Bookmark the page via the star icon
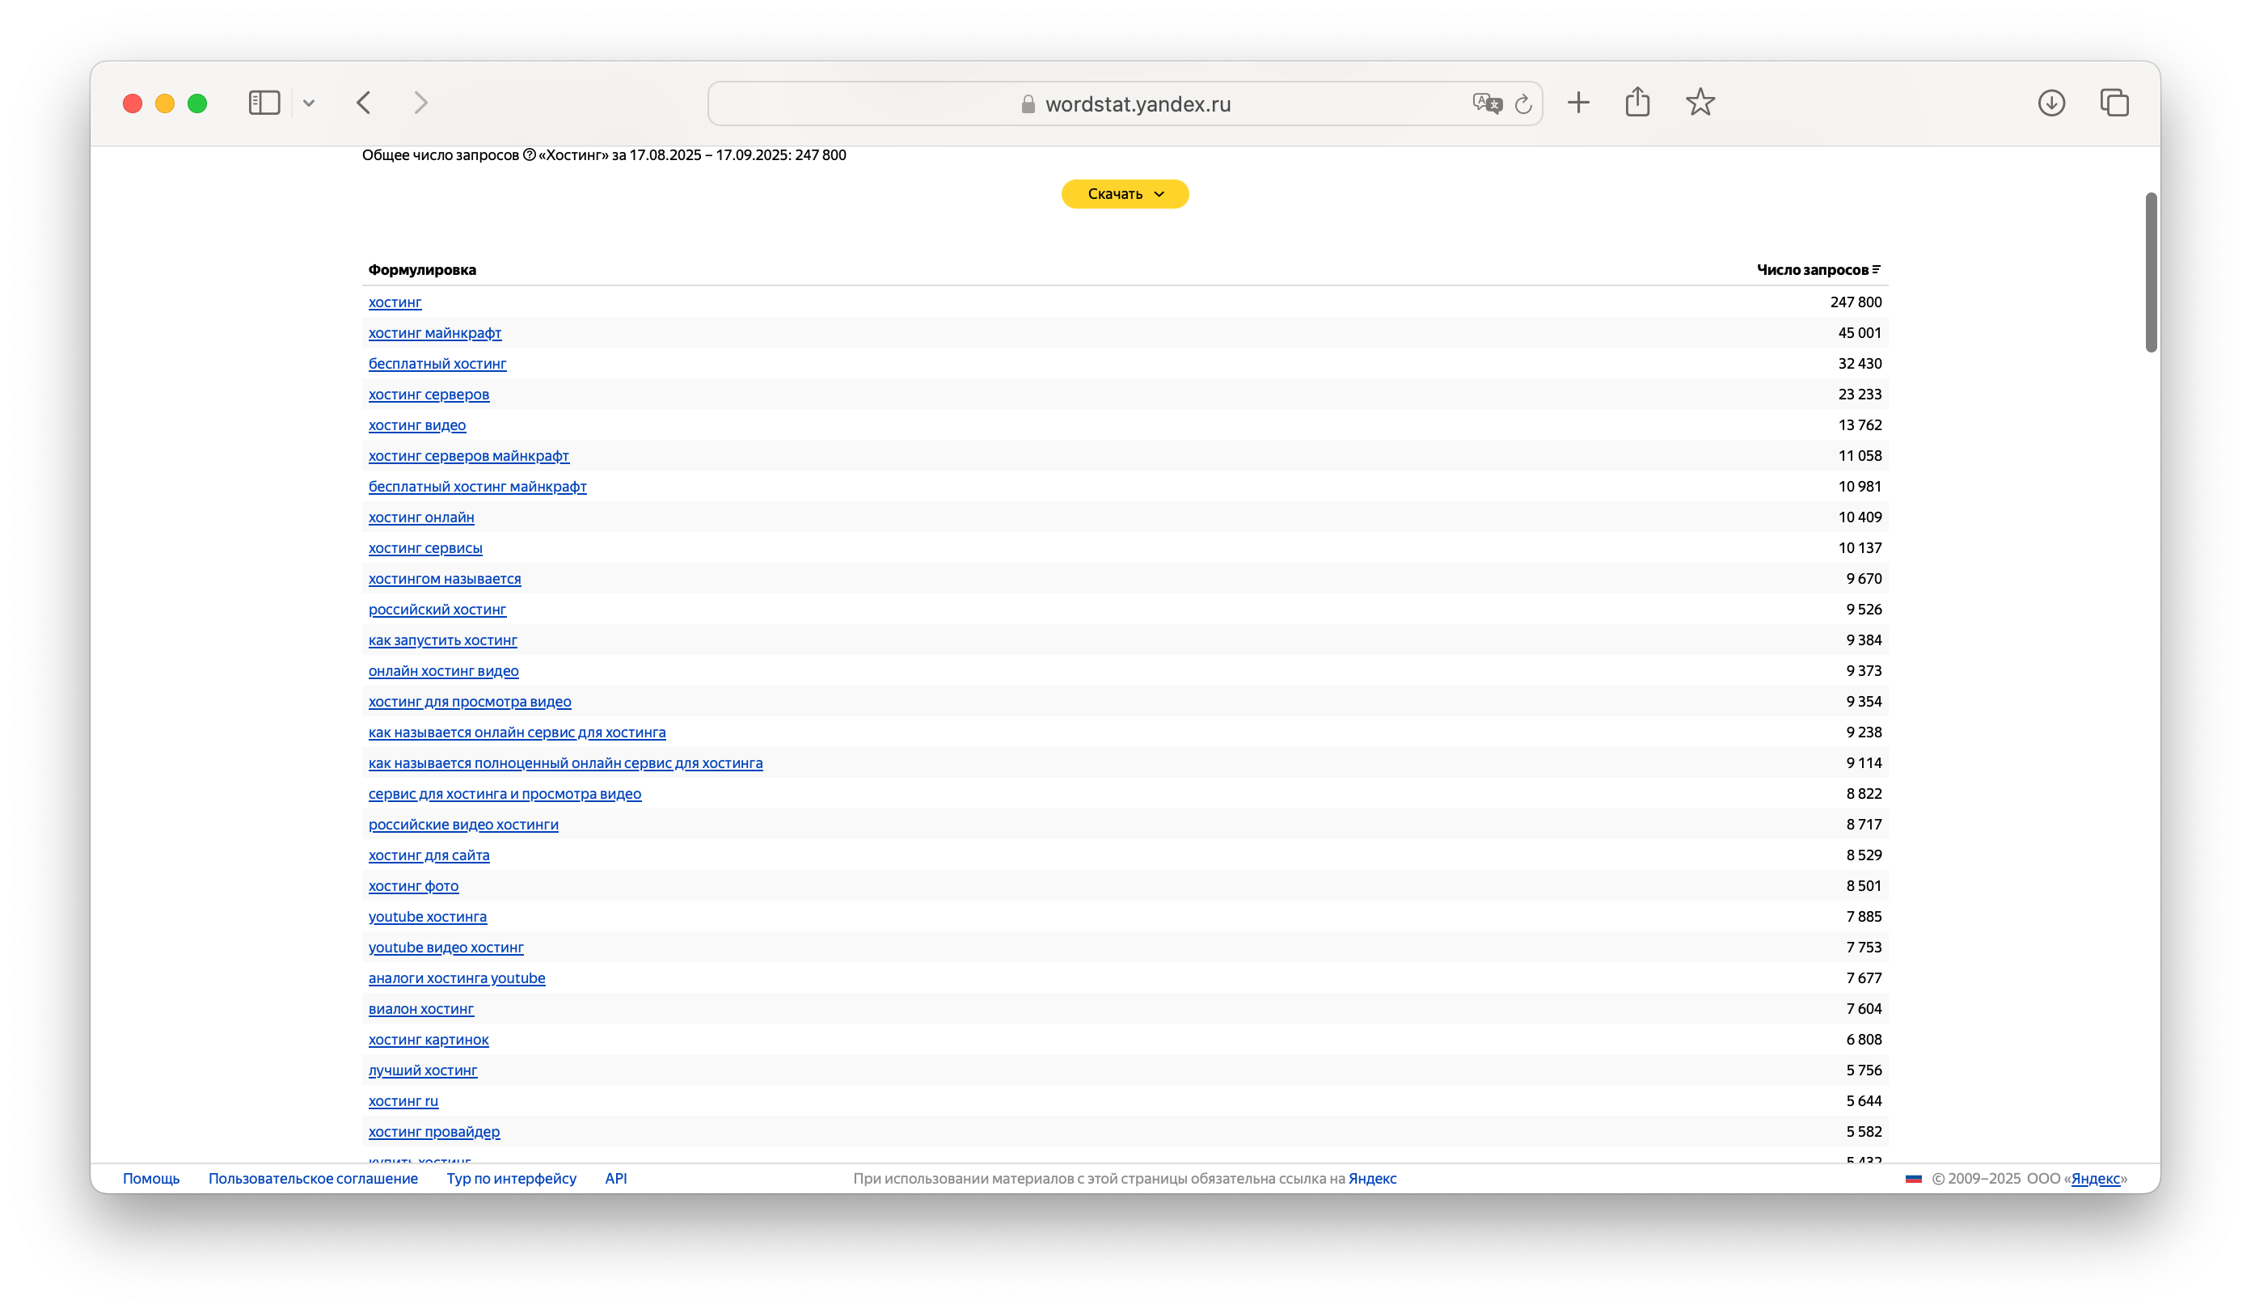2251x1313 pixels. point(1700,103)
